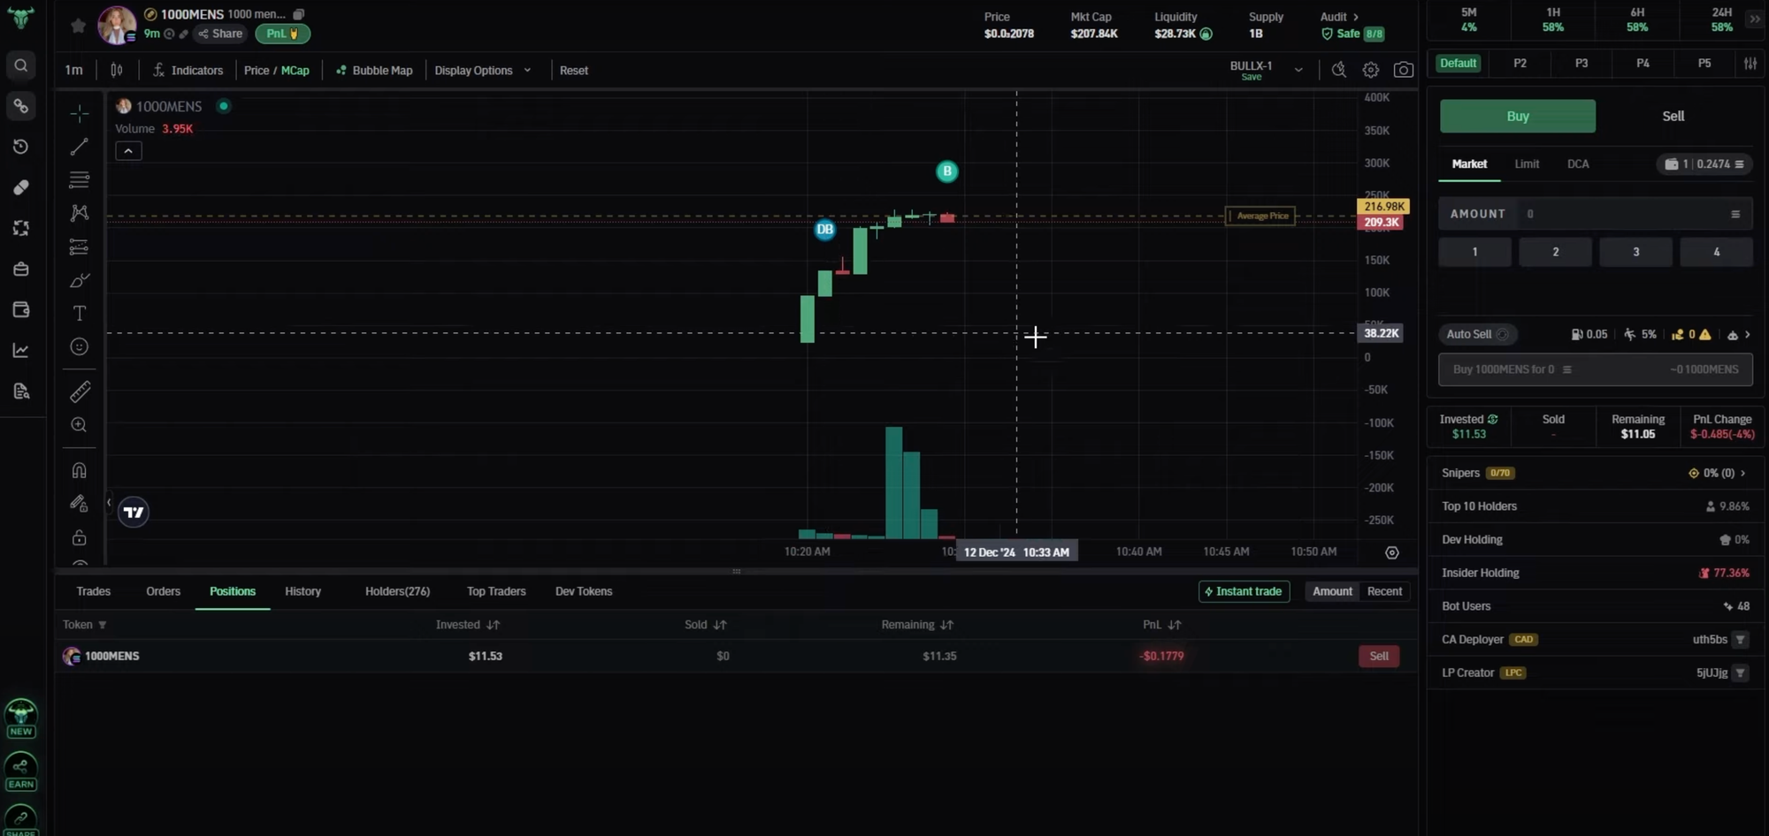Select the text annotation tool
The height and width of the screenshot is (836, 1769).
(80, 313)
